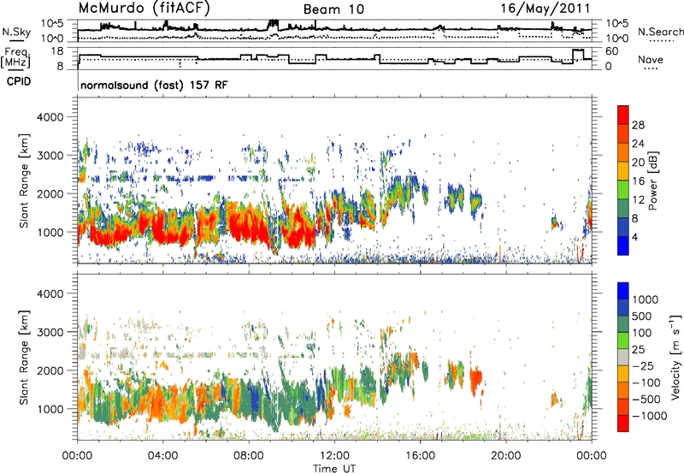Click '3000' tick on the Velocity panel
Screen dimensions: 684x474
[50, 332]
